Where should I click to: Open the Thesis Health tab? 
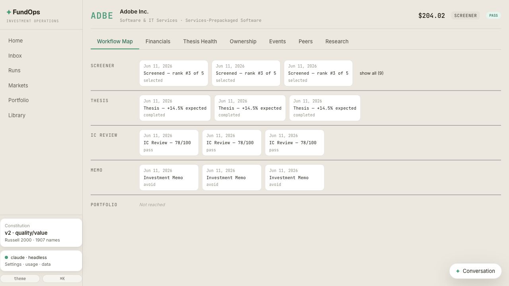pos(200,42)
